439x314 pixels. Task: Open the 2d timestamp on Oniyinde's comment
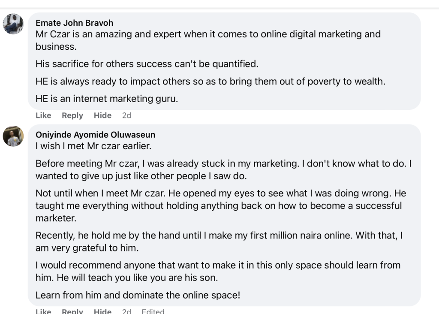126,311
